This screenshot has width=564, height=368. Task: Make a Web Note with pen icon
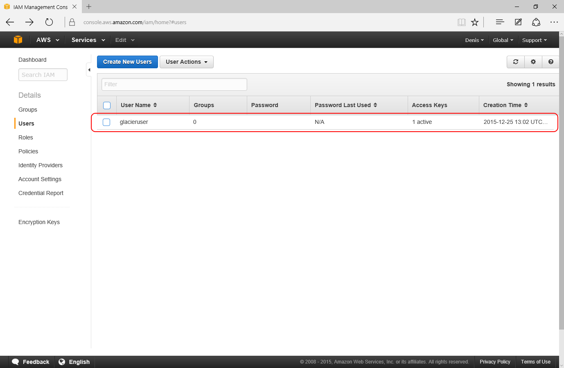(518, 22)
